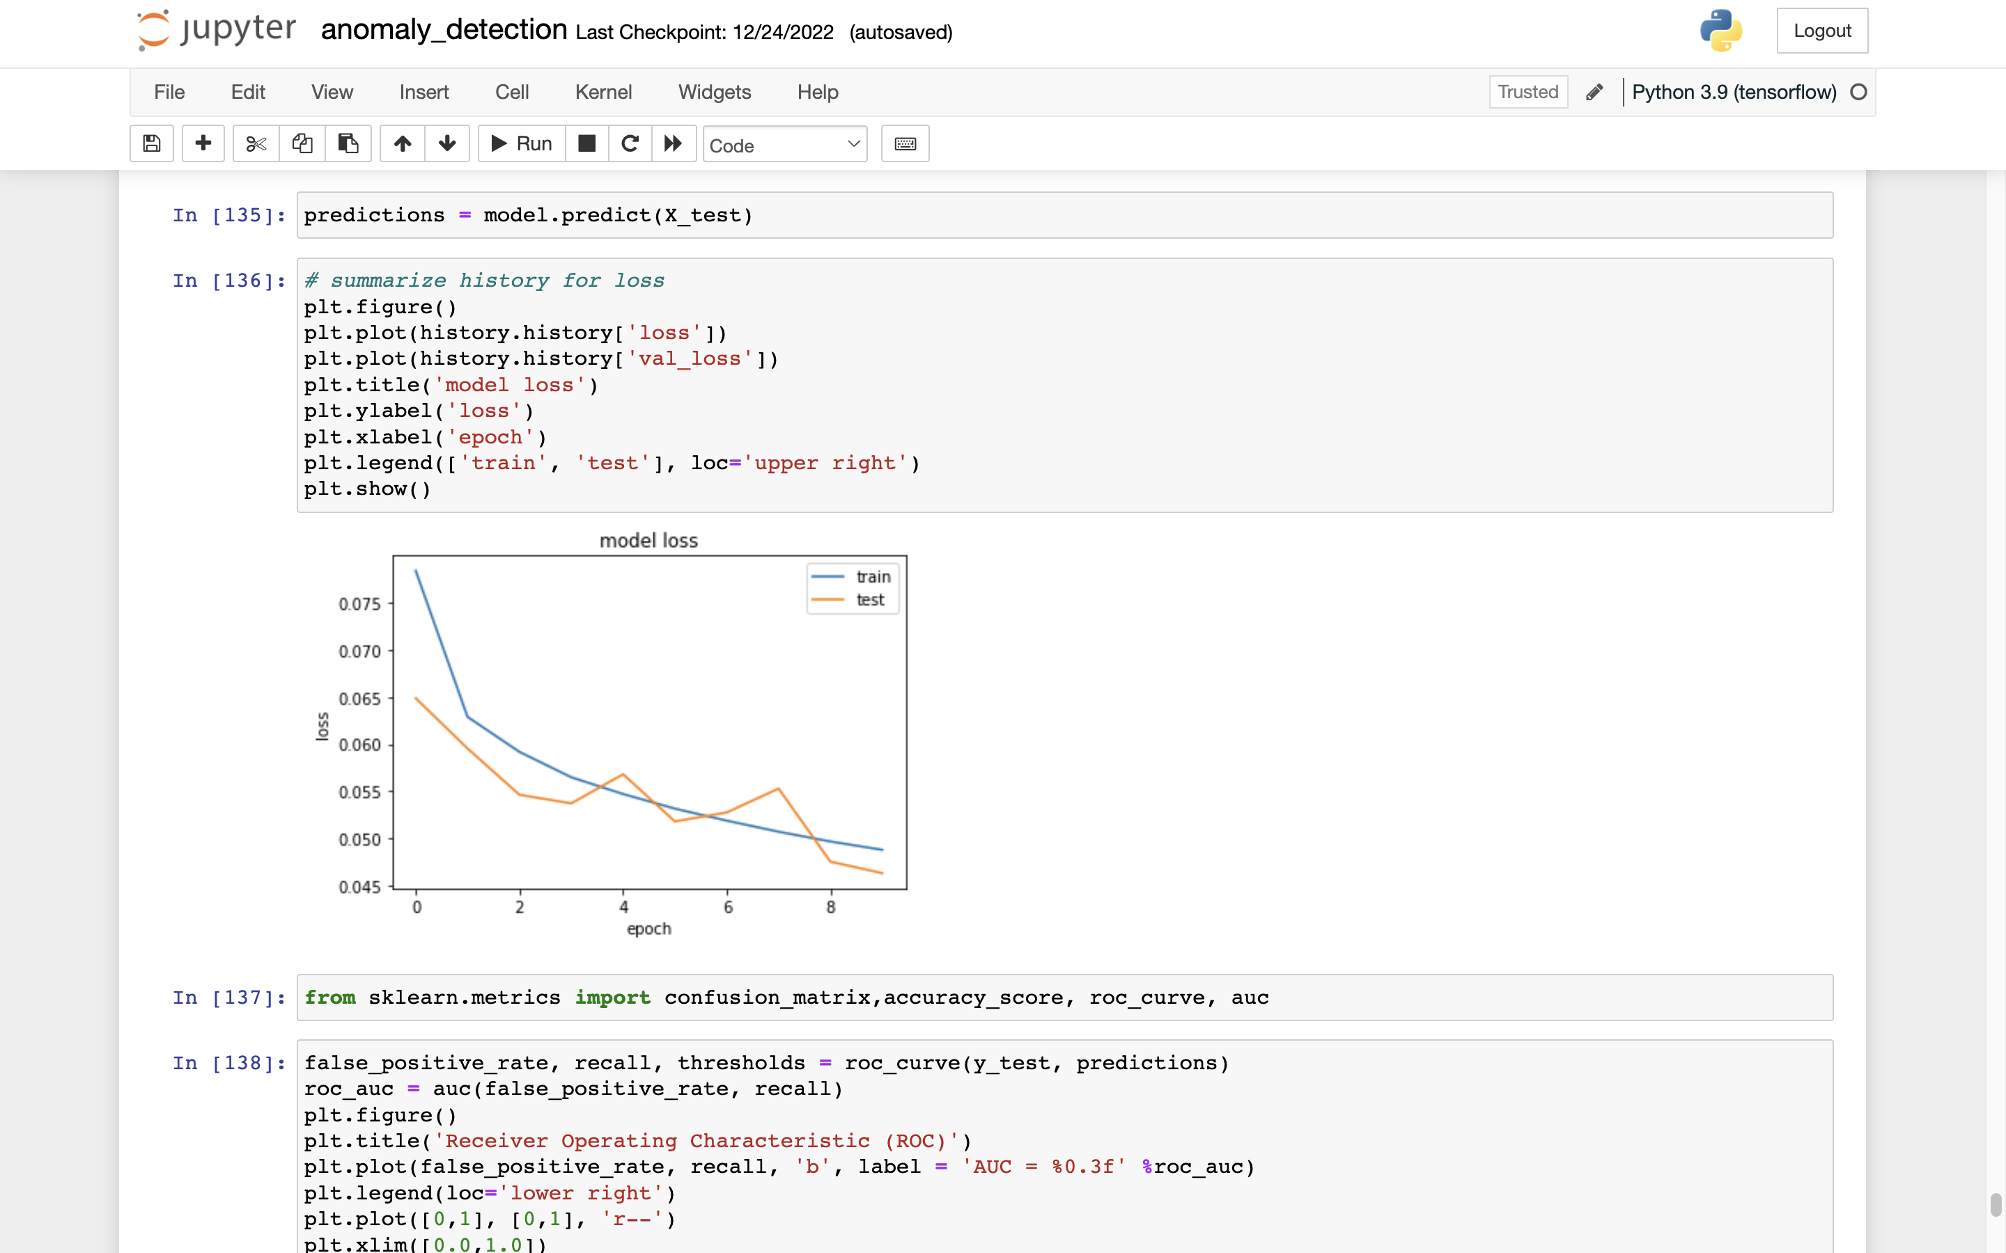Open the Widgets menu
Screen dimensions: 2006x1253
coord(714,92)
